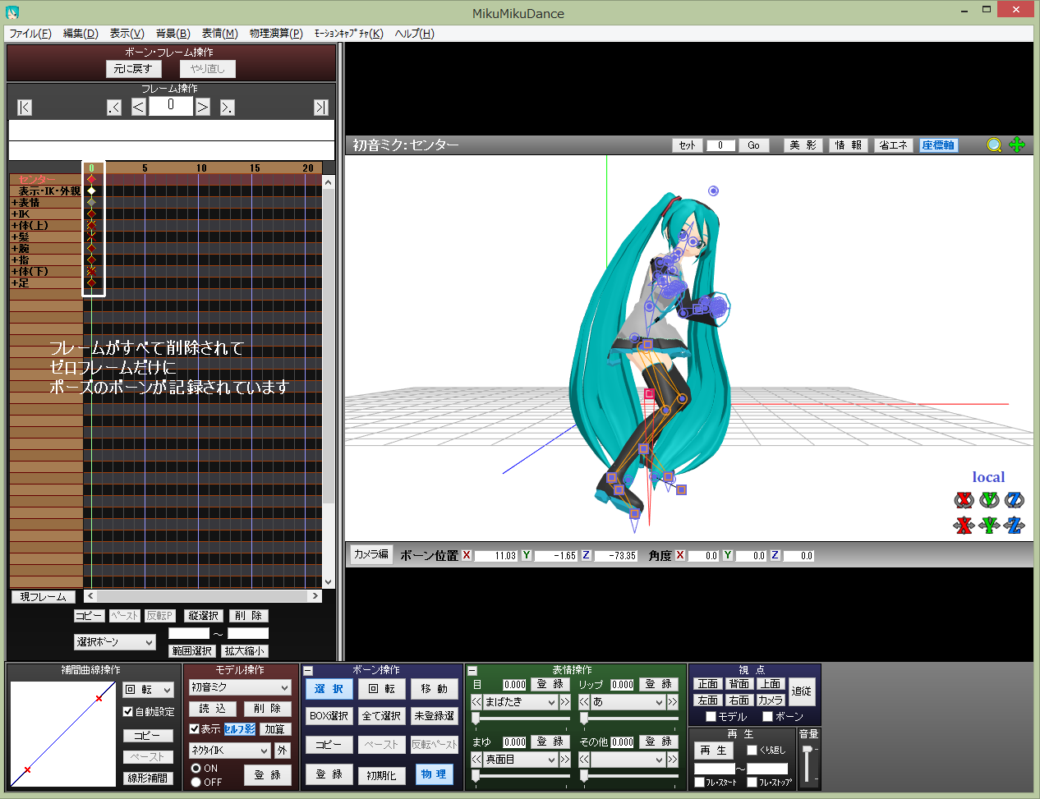The width and height of the screenshot is (1040, 799).
Task: Toggle フレ・スタート checkbox
Action: pyautogui.click(x=700, y=783)
